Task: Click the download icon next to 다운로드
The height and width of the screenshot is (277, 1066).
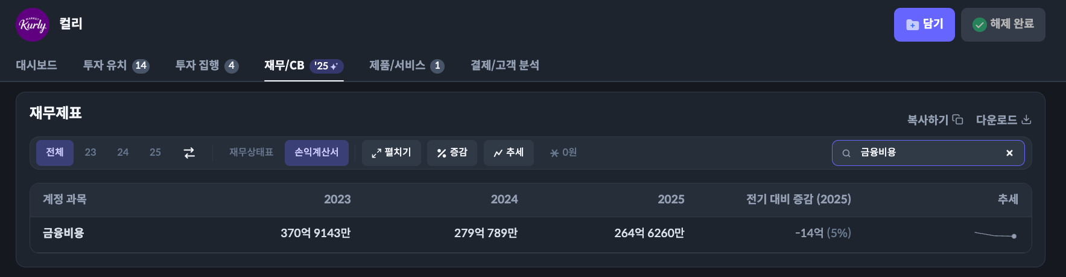Action: click(1026, 119)
